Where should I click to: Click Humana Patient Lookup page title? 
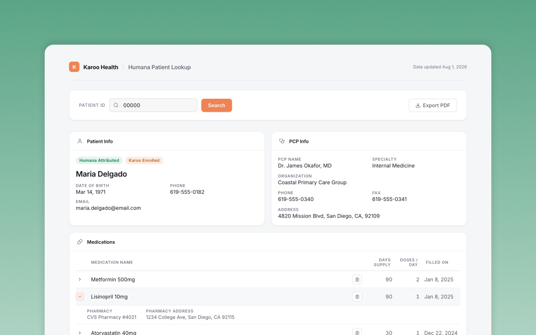(159, 67)
